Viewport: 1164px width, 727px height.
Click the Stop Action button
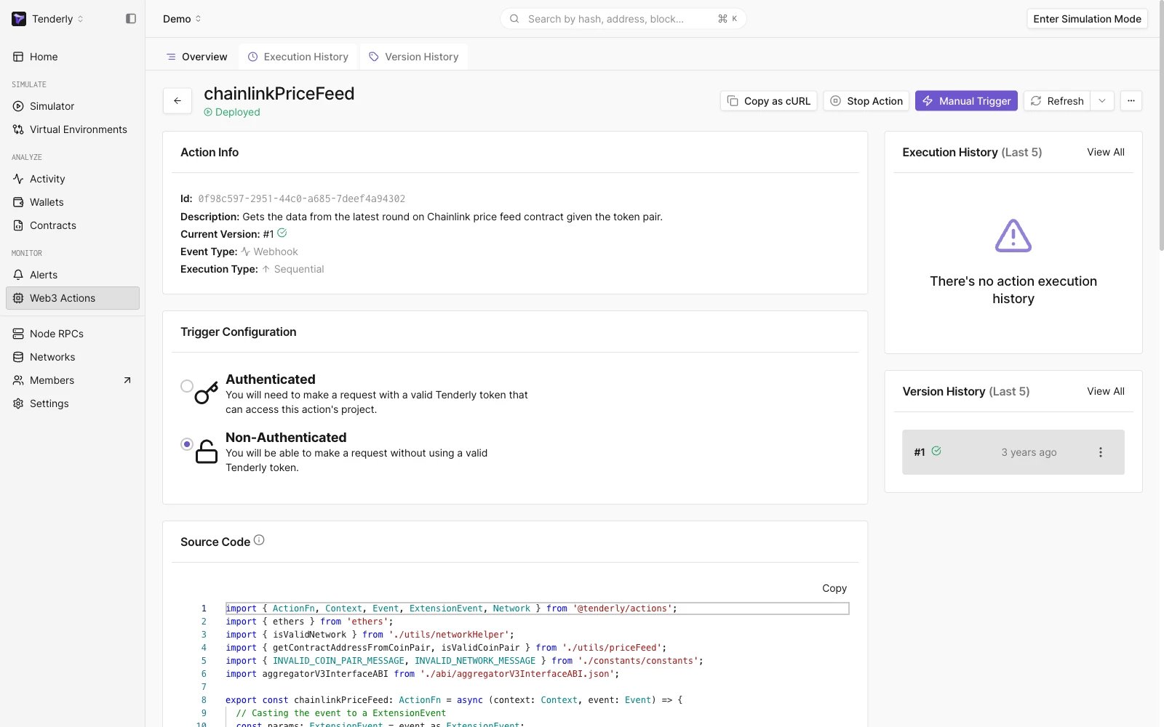pos(866,101)
